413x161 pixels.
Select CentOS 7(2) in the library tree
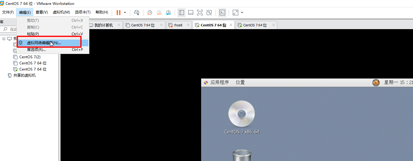point(30,57)
